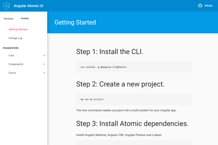Screen dimensions: 218x145
Task: Open the Change Log page
Action: 16,38
